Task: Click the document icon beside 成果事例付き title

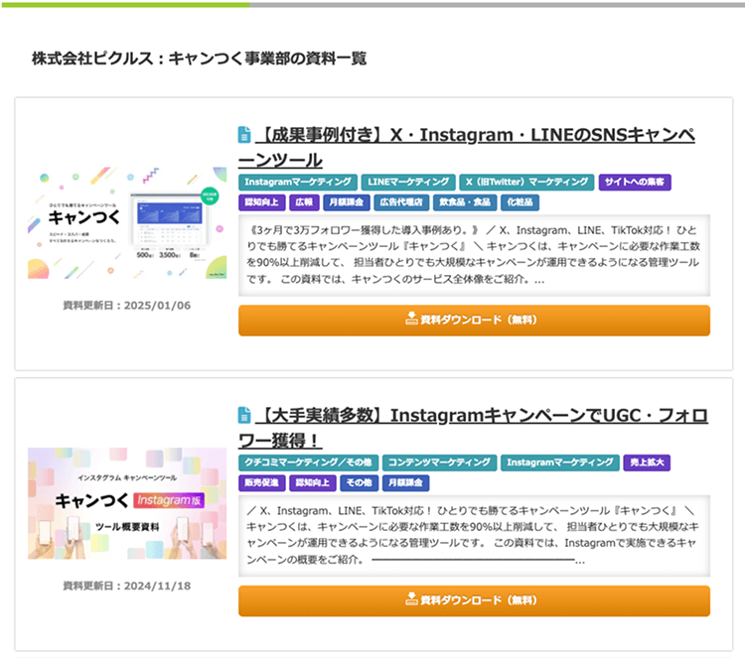Action: (x=244, y=135)
